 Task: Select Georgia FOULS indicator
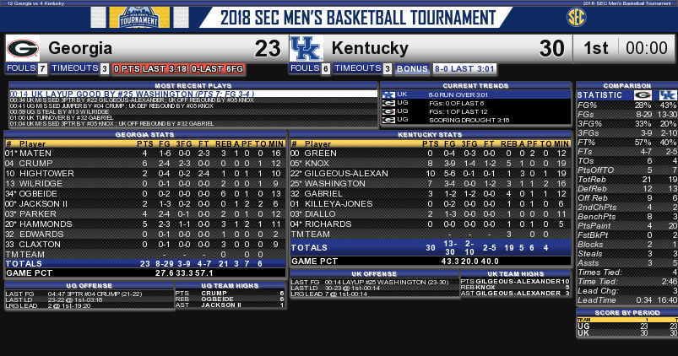[26, 68]
